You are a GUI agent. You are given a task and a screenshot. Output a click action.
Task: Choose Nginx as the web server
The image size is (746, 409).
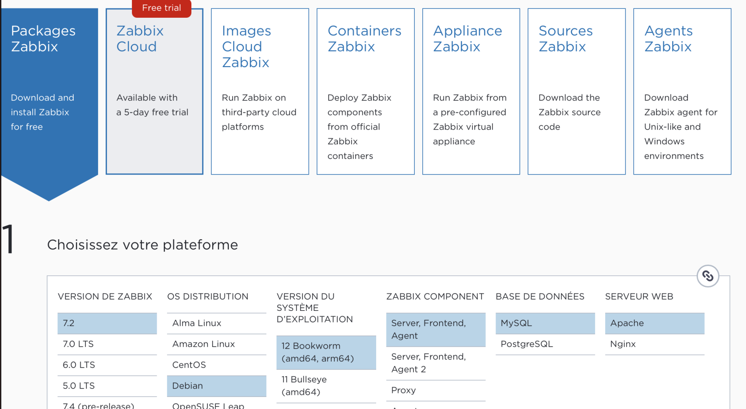[654, 344]
